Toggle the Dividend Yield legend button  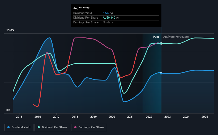(x=19, y=128)
